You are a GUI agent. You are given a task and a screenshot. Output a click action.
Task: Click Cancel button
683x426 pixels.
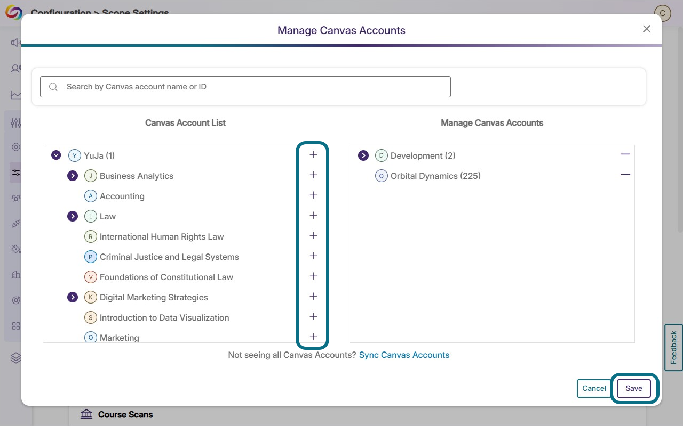pyautogui.click(x=594, y=388)
